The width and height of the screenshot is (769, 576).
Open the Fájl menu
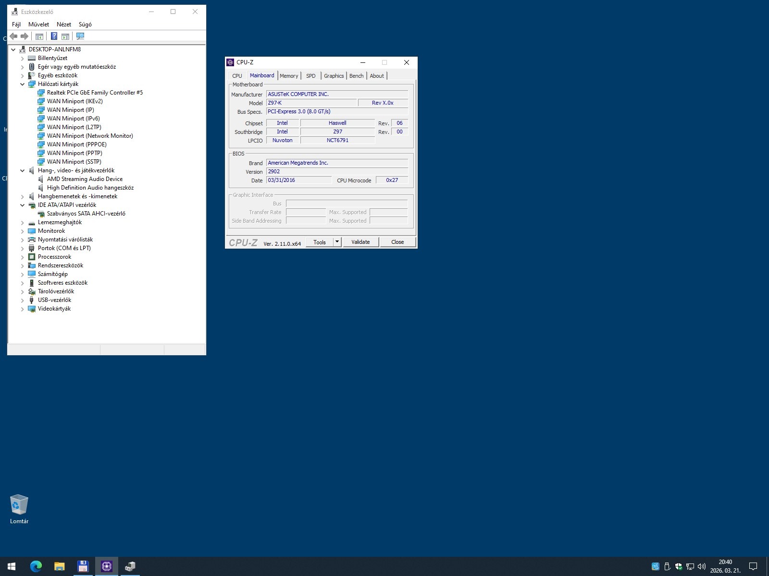(x=16, y=24)
